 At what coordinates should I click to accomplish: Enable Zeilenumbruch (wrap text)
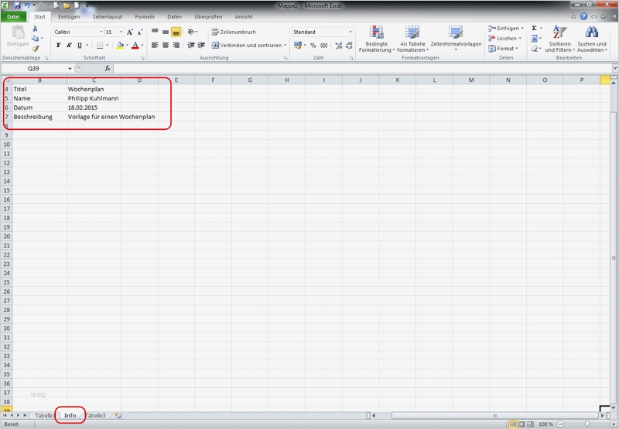[x=234, y=32]
